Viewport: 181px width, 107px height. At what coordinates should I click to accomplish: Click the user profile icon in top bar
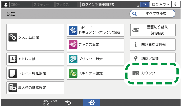pyautogui.click(x=6, y=5)
